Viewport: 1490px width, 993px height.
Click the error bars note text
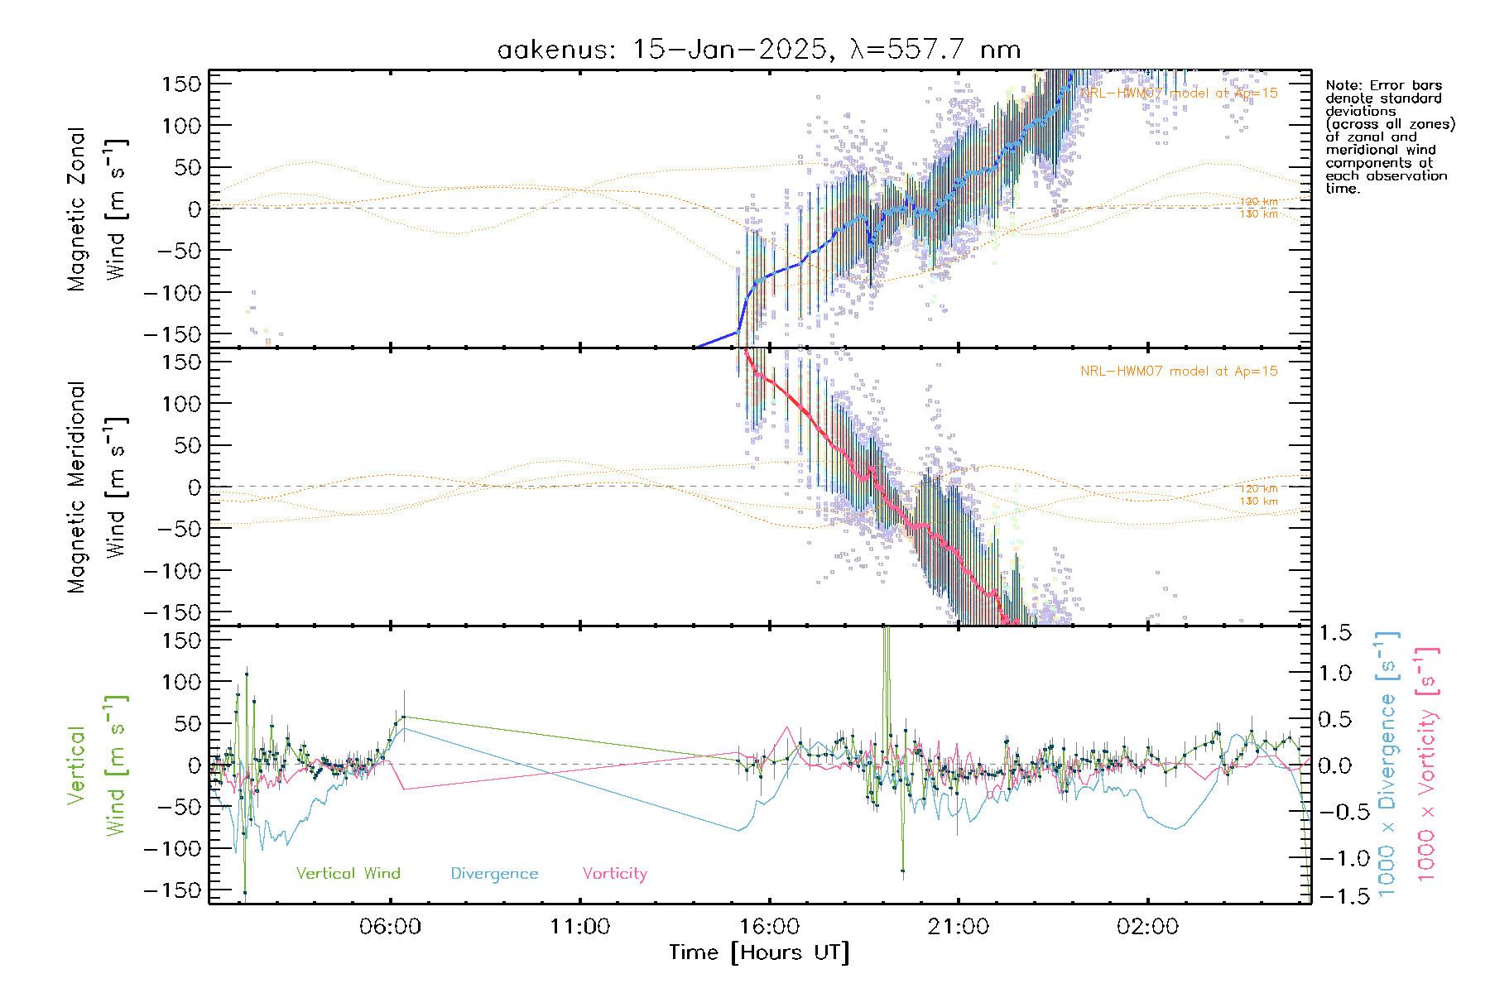[1389, 137]
